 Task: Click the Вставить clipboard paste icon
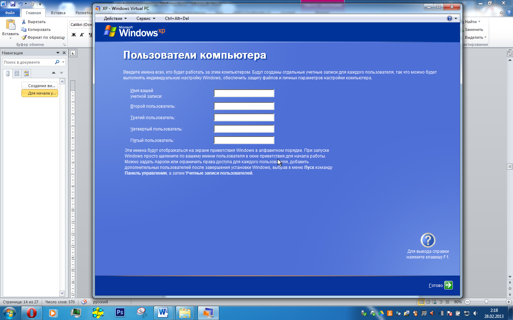pos(11,25)
